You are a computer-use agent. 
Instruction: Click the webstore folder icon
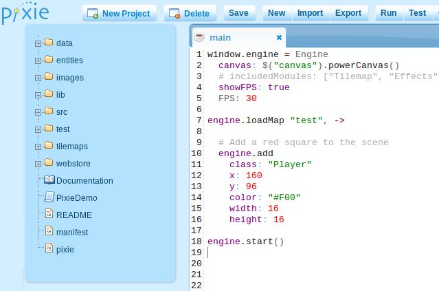pos(49,162)
